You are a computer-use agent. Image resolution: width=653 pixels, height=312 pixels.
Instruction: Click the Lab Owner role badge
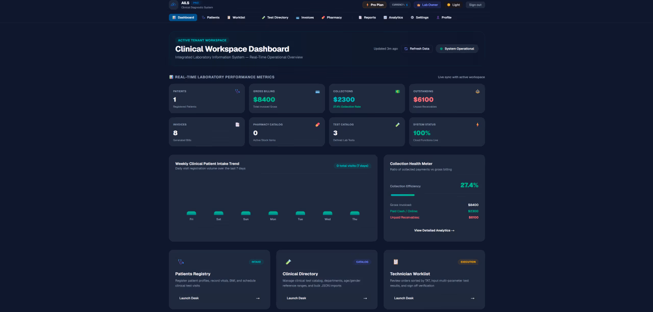pyautogui.click(x=428, y=5)
